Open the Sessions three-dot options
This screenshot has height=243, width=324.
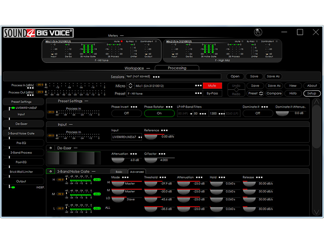click(x=156, y=77)
